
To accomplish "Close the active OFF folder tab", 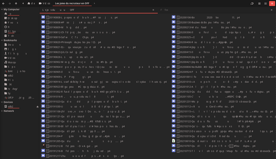I will click(154, 10).
